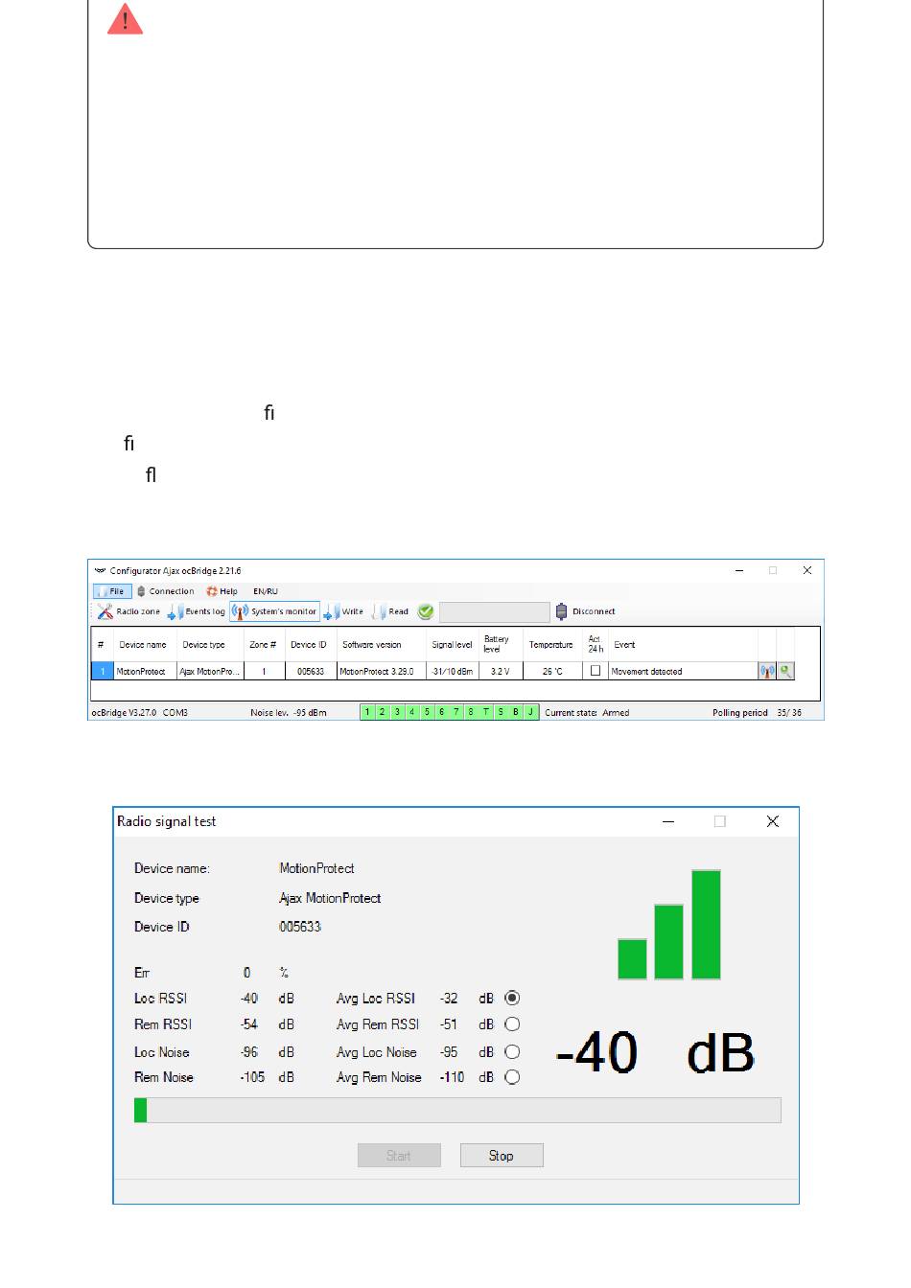Click the S indicator in status bar
Viewport: 911px width, 1288px height.
(x=501, y=712)
